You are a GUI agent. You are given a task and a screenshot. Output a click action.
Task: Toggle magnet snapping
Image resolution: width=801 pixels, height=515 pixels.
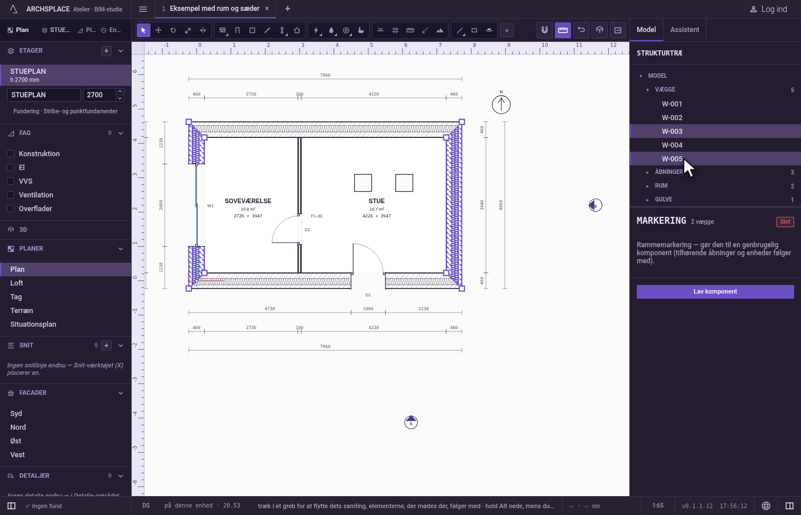[x=545, y=30]
